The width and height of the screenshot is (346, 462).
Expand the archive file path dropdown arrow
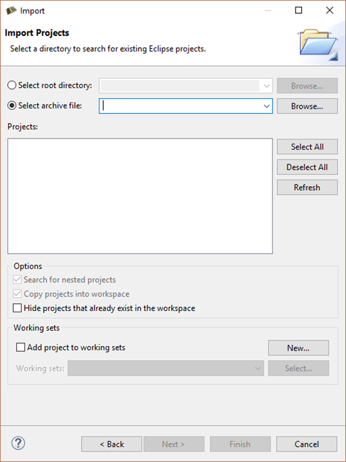267,106
